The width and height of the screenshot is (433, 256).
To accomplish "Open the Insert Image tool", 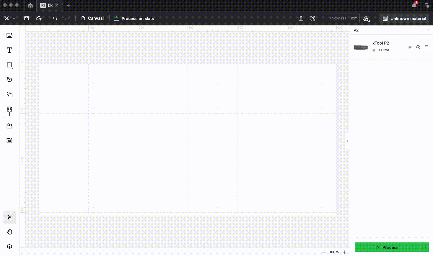I will pyautogui.click(x=9, y=35).
